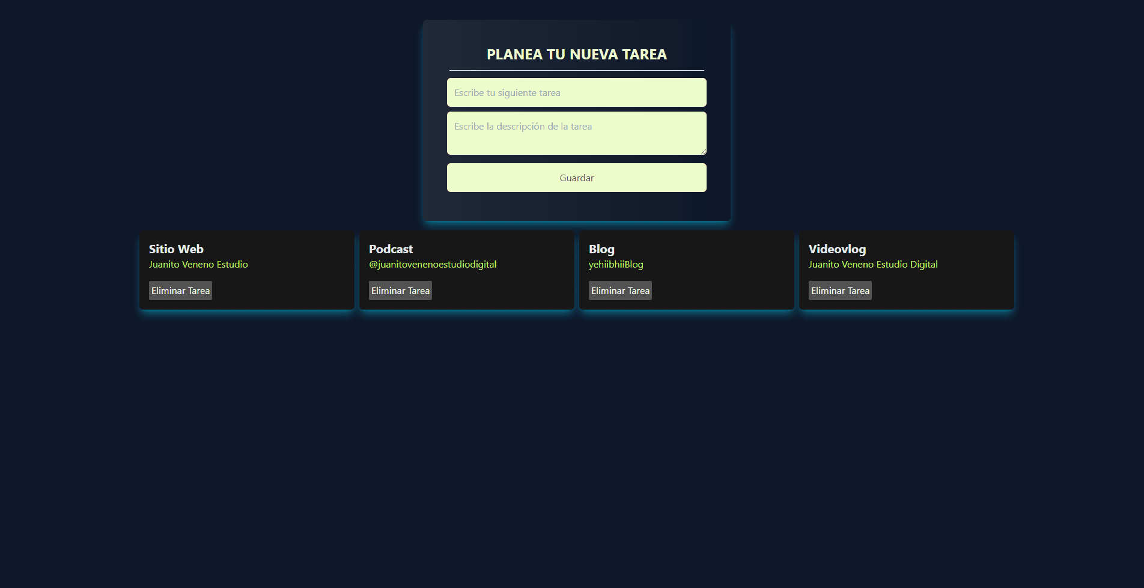Image resolution: width=1144 pixels, height=588 pixels.
Task: Focus the task description textarea
Action: point(577,133)
